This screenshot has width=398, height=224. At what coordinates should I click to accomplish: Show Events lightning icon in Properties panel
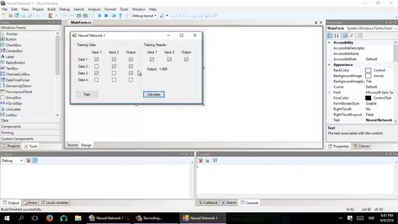pyautogui.click(x=352, y=35)
